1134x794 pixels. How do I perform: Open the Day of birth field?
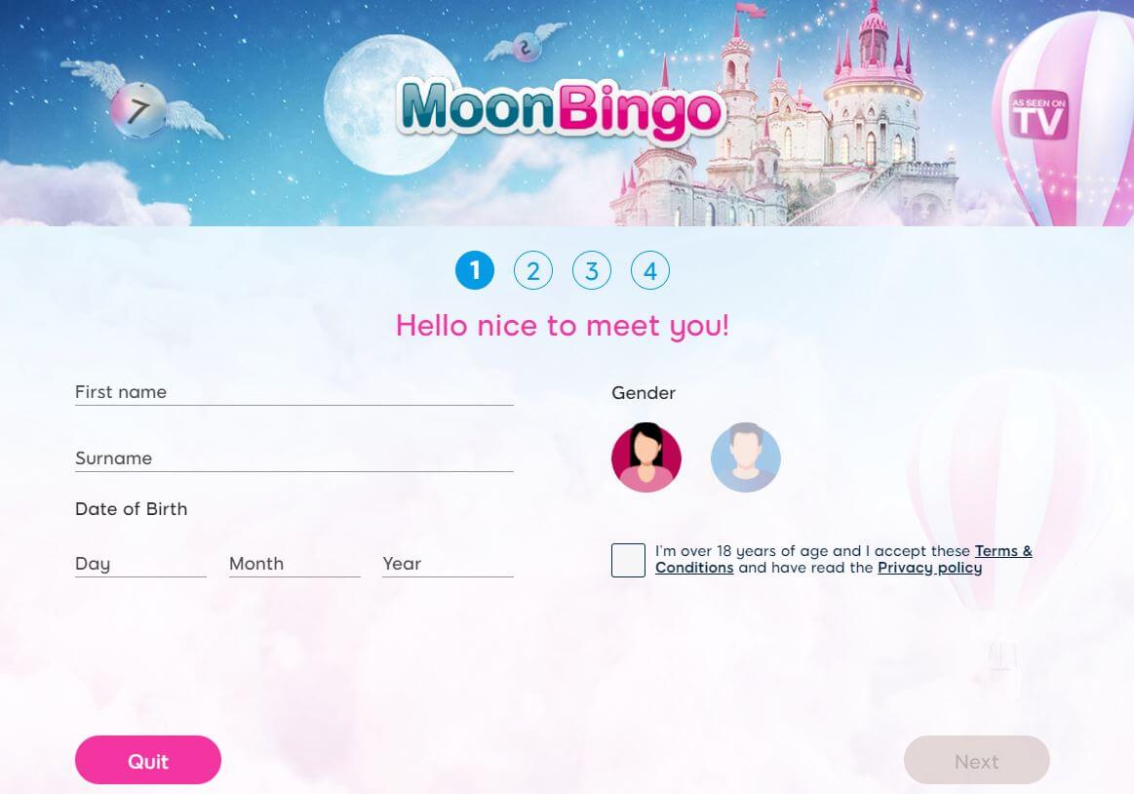[x=141, y=564]
